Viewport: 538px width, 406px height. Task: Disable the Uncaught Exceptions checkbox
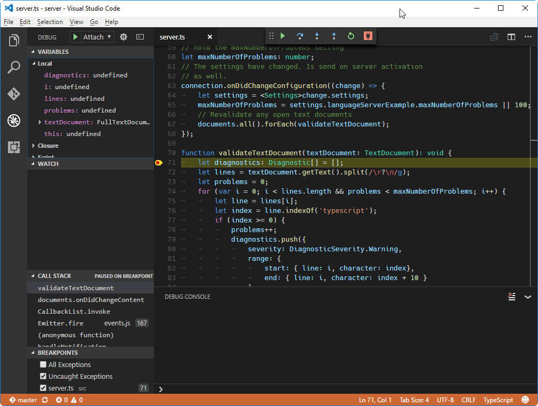[x=43, y=376]
